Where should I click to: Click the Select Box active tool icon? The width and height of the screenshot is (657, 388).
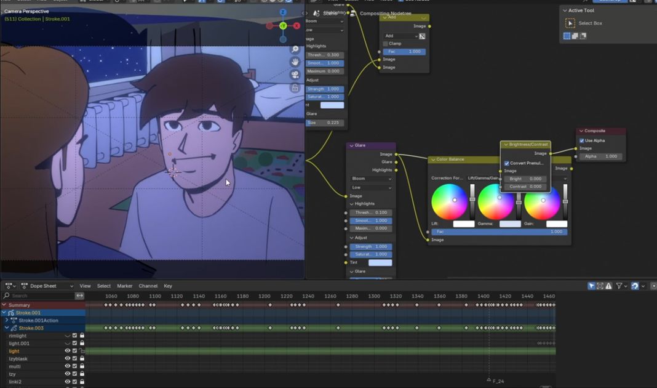click(570, 23)
